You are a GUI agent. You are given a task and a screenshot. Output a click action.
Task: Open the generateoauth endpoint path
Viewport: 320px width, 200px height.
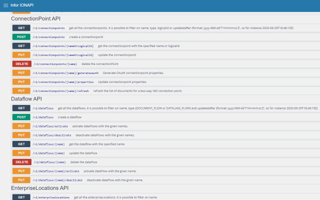click(x=66, y=73)
